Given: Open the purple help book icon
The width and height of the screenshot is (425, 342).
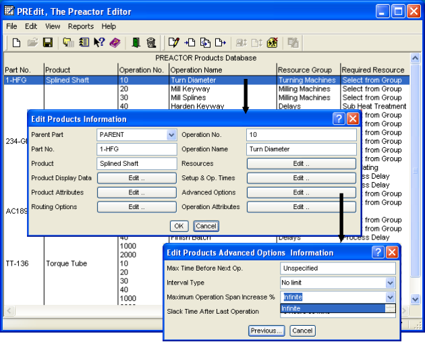Looking at the screenshot, I should point(115,42).
